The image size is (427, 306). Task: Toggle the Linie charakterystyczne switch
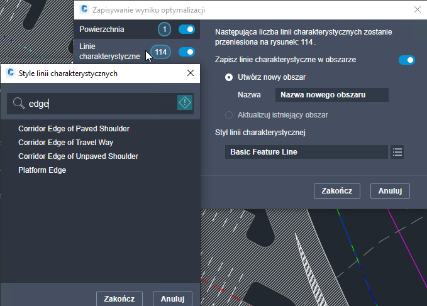pos(187,52)
